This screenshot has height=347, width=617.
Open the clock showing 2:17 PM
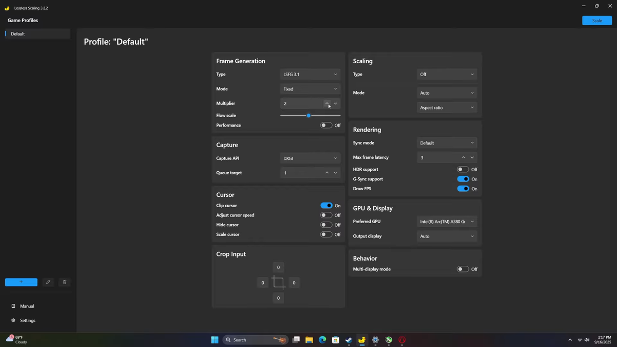point(604,340)
